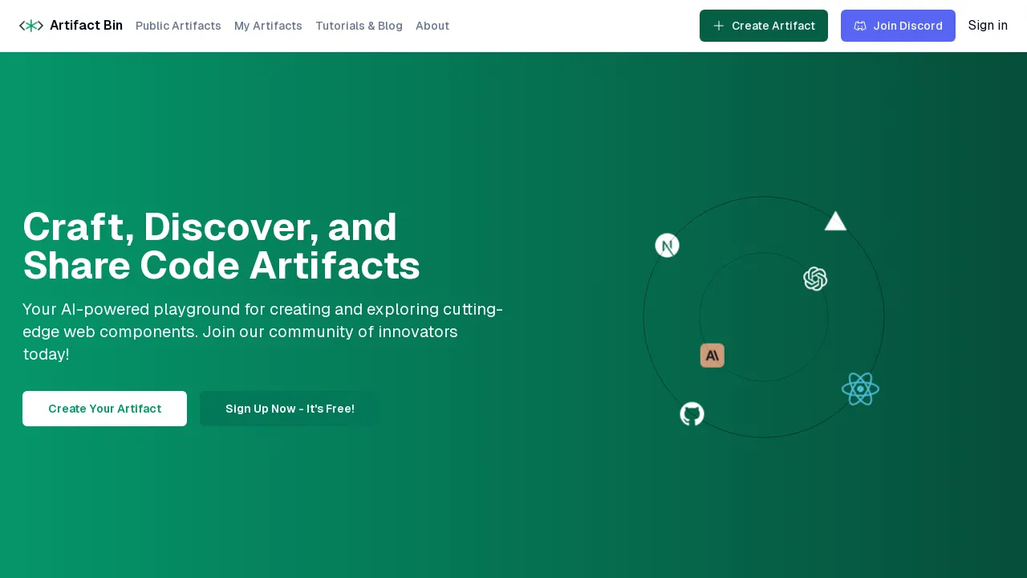Click the Create Artifact button in the header
This screenshot has width=1027, height=578.
click(764, 26)
